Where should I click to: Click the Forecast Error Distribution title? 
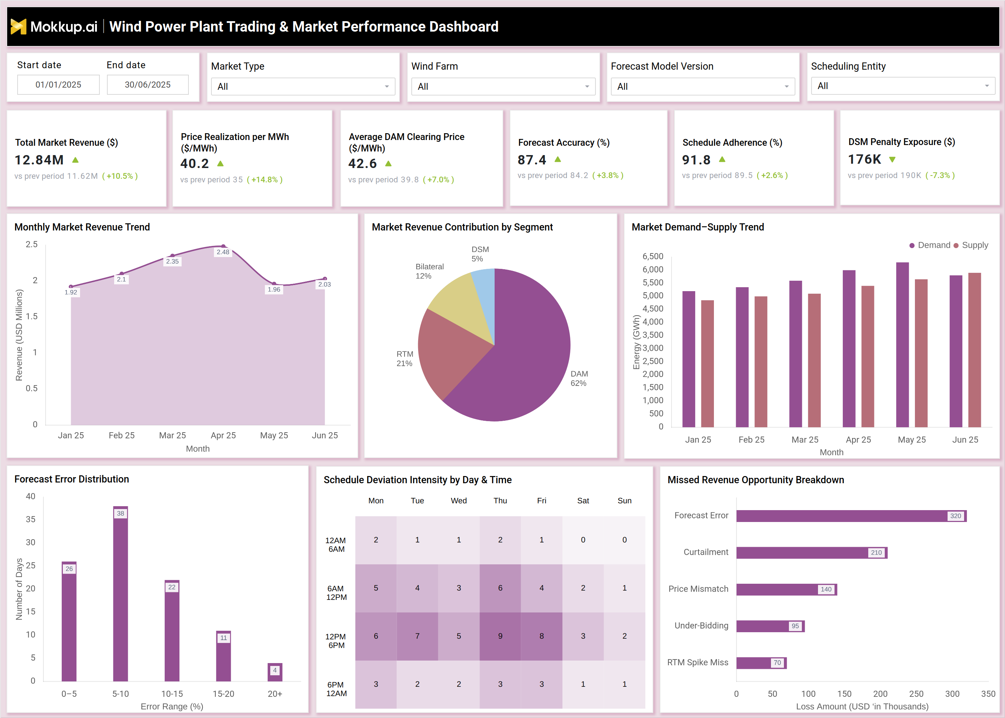pos(71,479)
